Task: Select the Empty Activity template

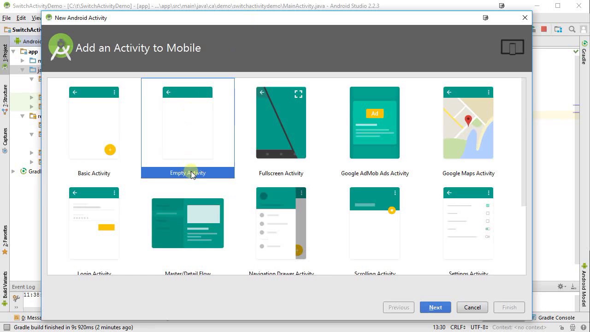Action: 188,128
